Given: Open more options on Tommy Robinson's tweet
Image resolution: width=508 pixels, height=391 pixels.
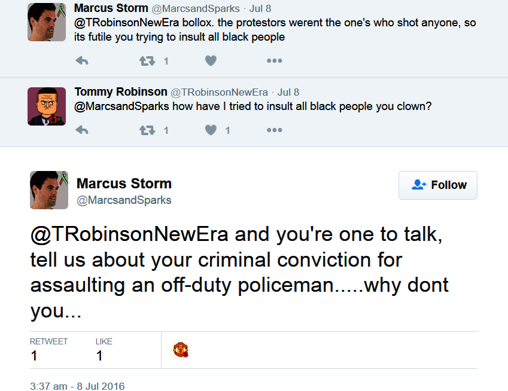Looking at the screenshot, I should 274,130.
